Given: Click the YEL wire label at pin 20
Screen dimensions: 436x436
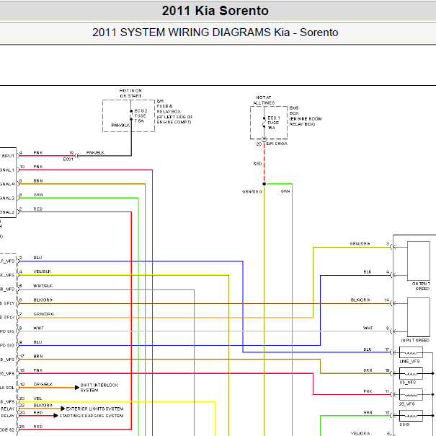Looking at the screenshot, I should coord(37,398).
